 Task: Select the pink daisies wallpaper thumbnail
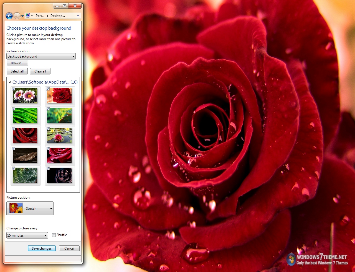pos(25,96)
